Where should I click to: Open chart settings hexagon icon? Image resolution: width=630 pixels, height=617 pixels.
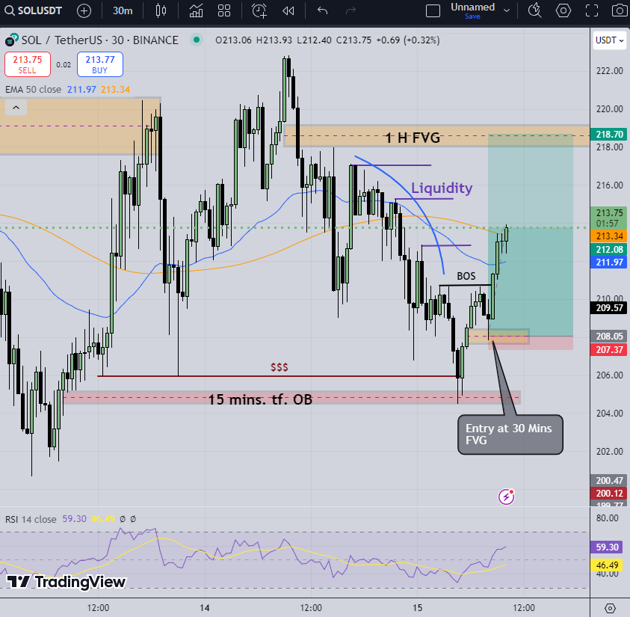[563, 11]
